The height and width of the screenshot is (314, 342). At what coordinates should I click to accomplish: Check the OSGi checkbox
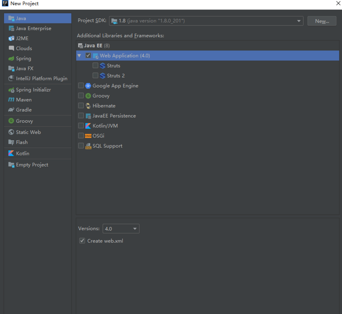81,136
